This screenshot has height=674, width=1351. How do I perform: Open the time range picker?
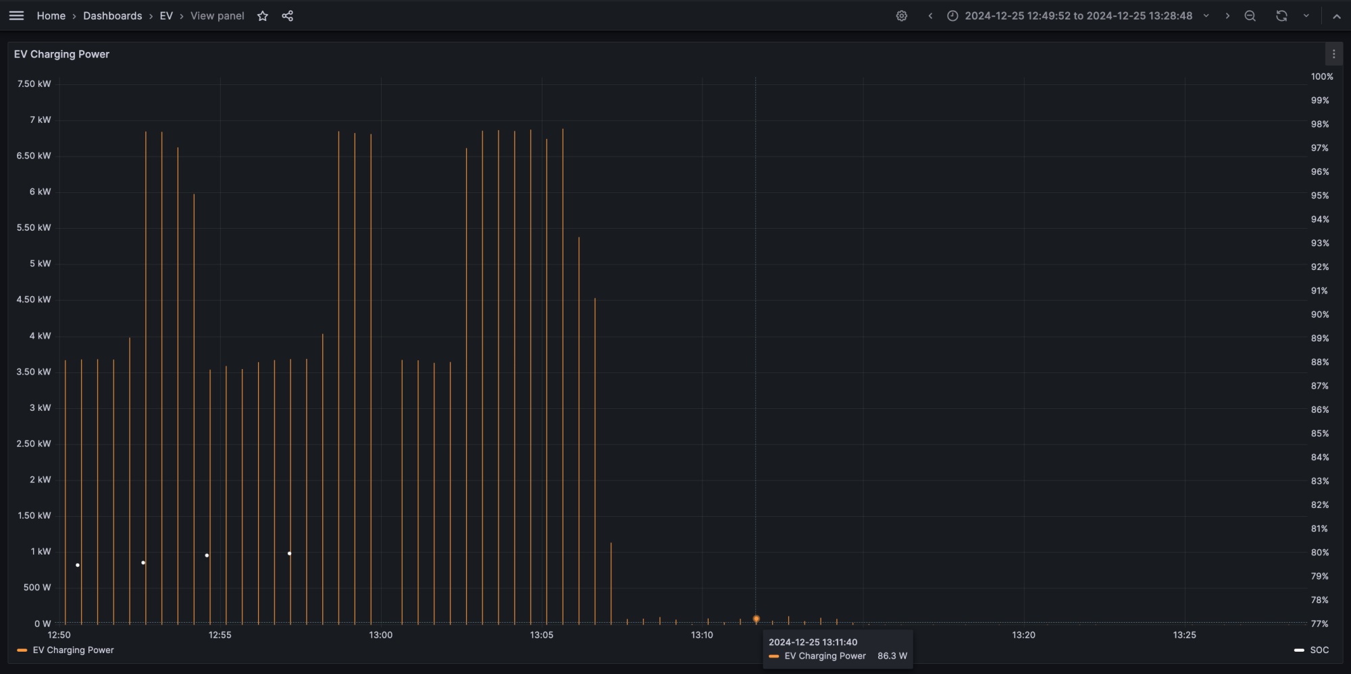point(1078,16)
